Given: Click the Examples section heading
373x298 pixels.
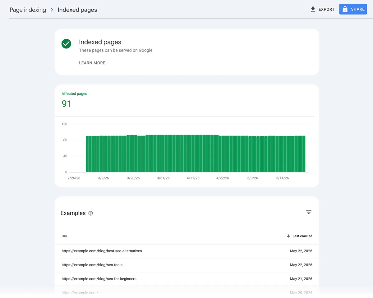Looking at the screenshot, I should click(73, 213).
